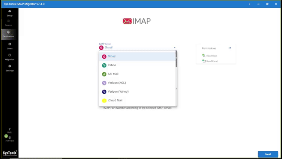Choose Aol Mail from the server list
This screenshot has height=159, width=282.
[137, 74]
